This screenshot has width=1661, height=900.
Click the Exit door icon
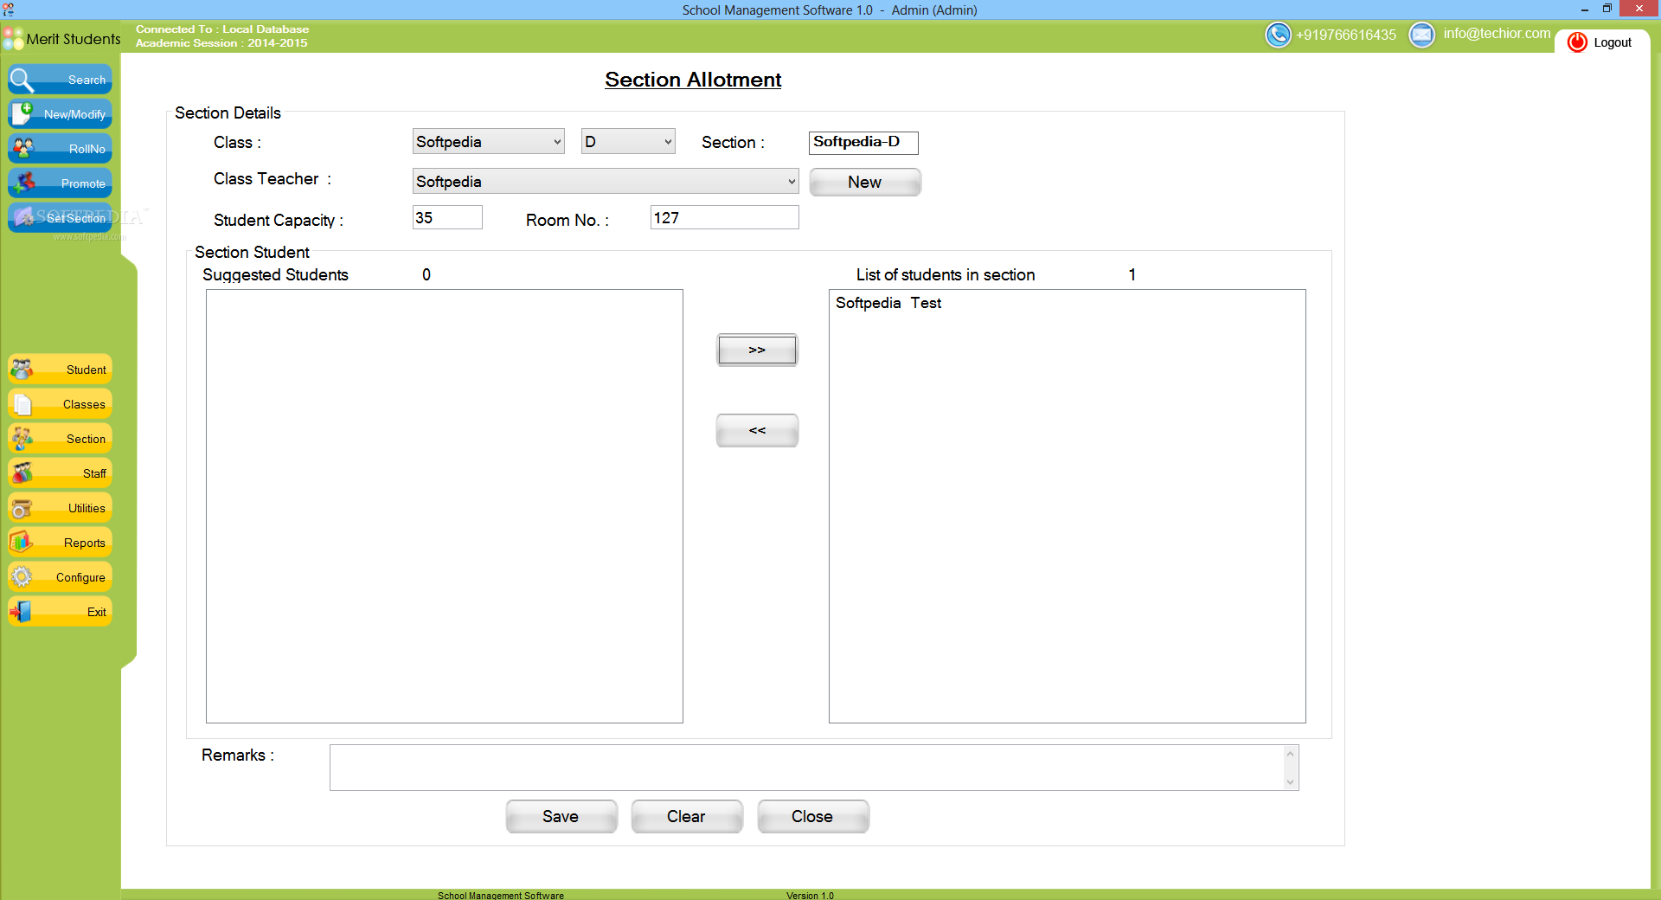(x=21, y=612)
